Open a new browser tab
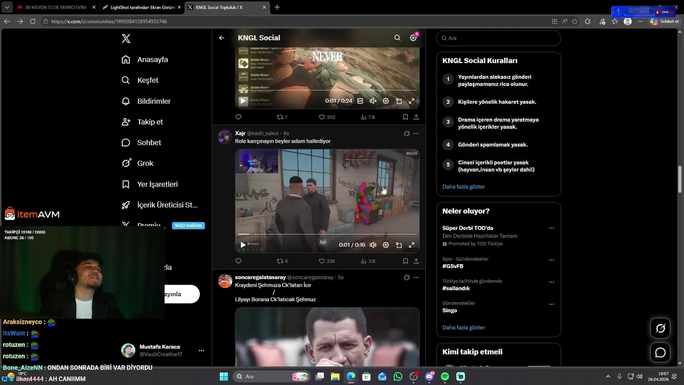Viewport: 684px width, 385px height. point(277,7)
